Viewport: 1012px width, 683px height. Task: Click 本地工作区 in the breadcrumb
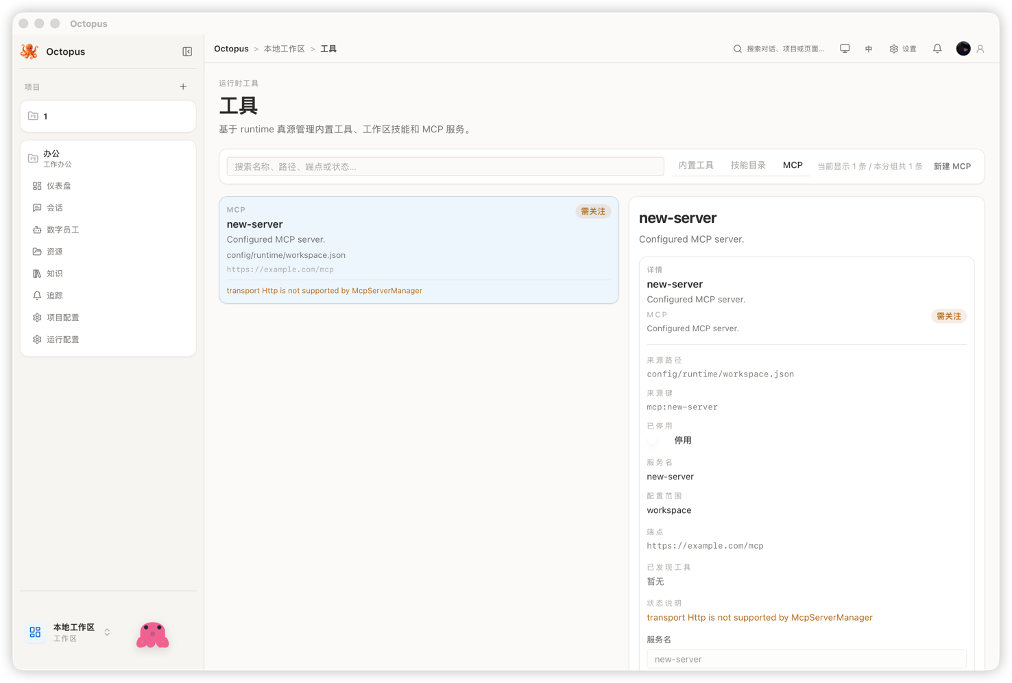(284, 49)
